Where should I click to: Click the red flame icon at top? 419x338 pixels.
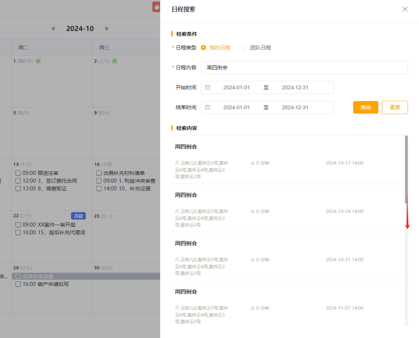[x=156, y=7]
